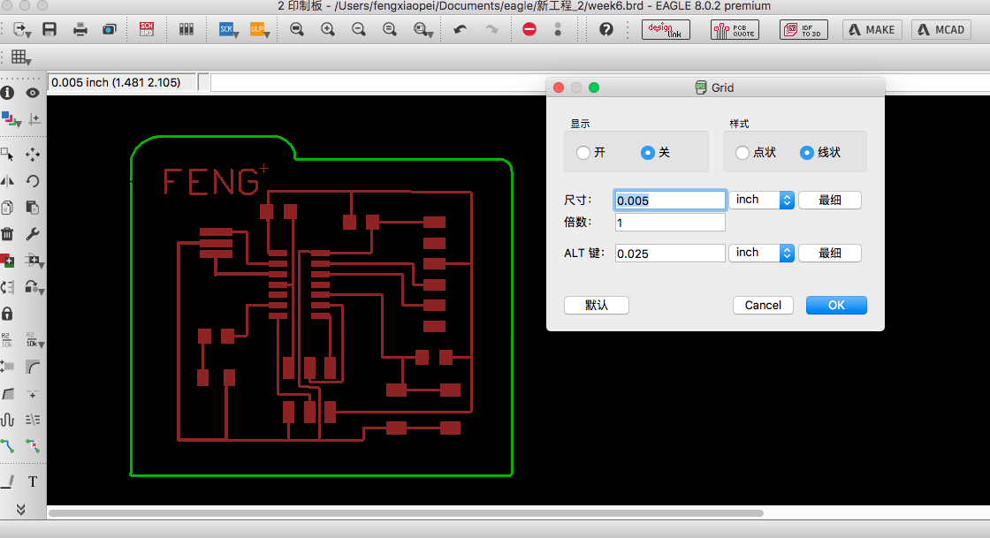990x538 pixels.
Task: Click the redraw zoom icon
Action: tap(390, 29)
